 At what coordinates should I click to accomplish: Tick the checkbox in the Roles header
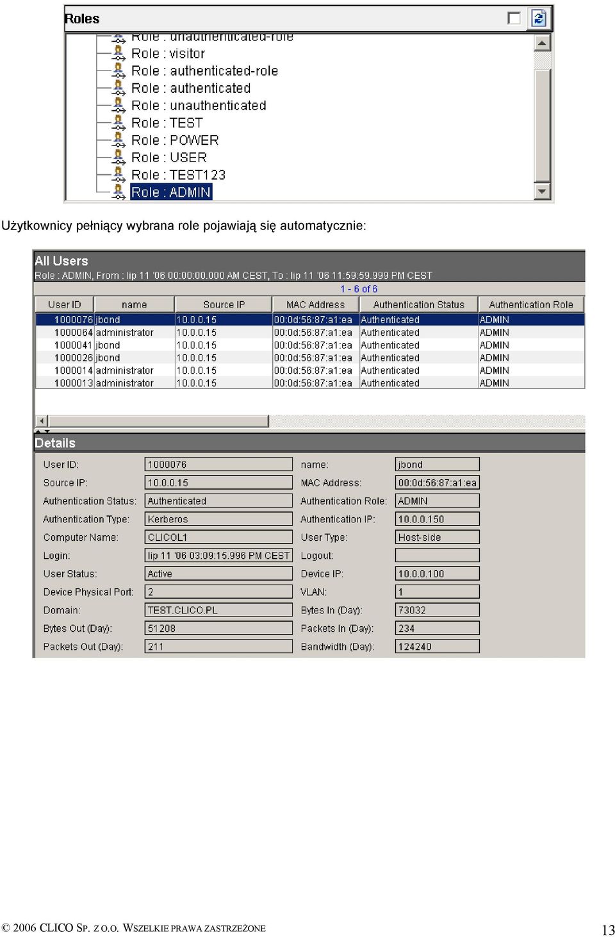(x=514, y=18)
